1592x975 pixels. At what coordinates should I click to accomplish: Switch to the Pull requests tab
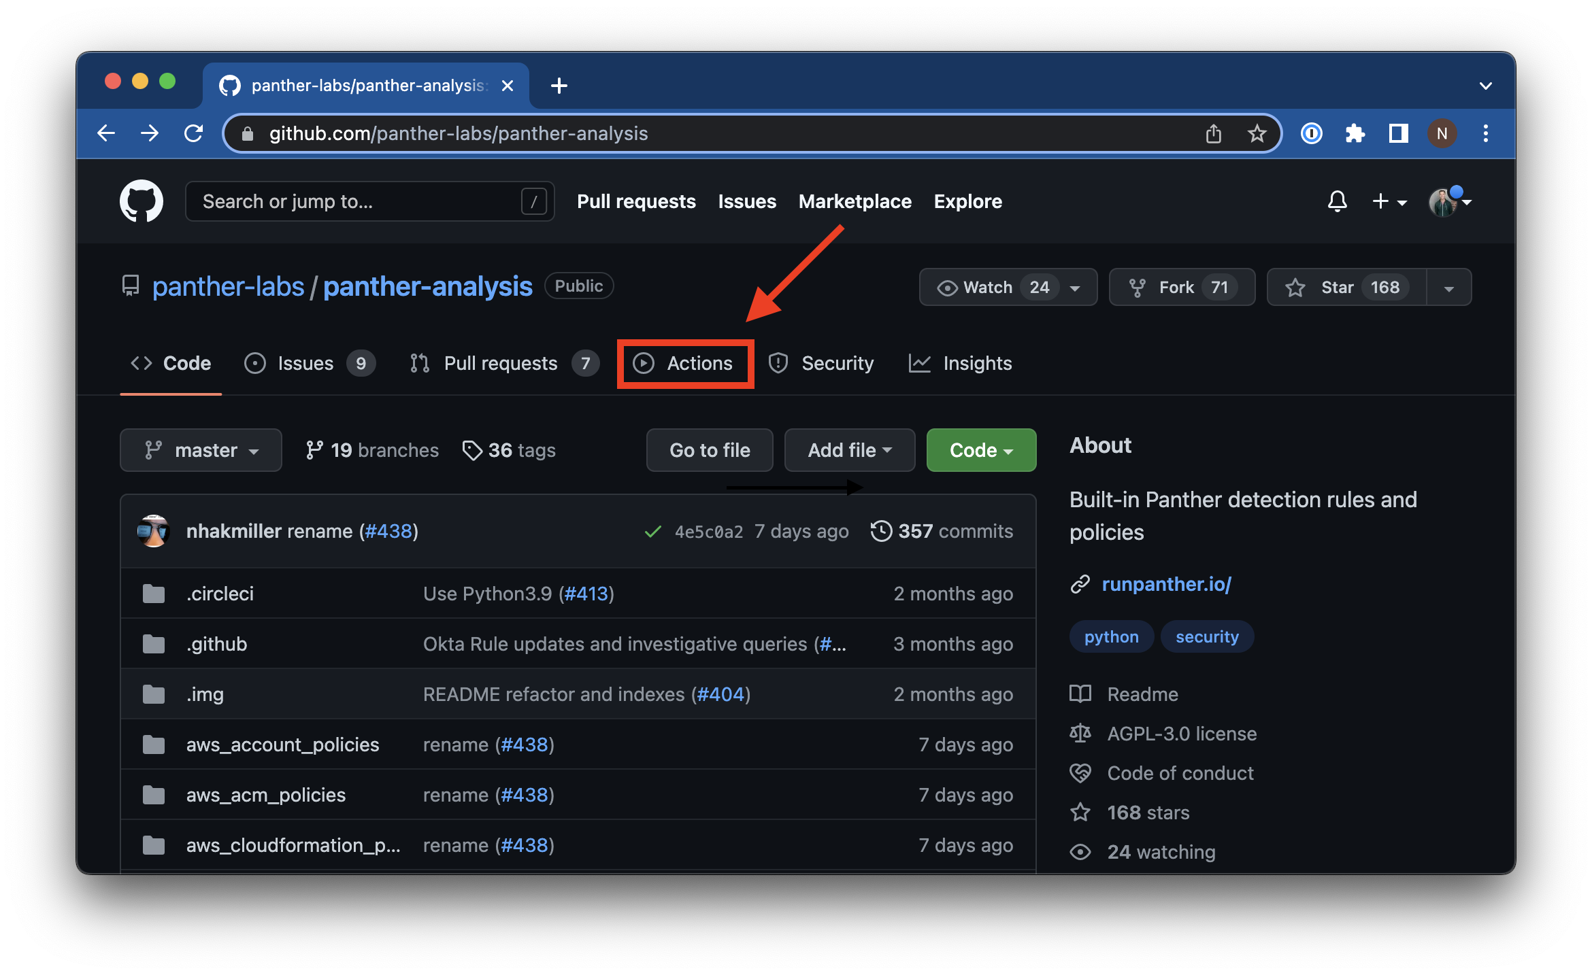point(501,363)
